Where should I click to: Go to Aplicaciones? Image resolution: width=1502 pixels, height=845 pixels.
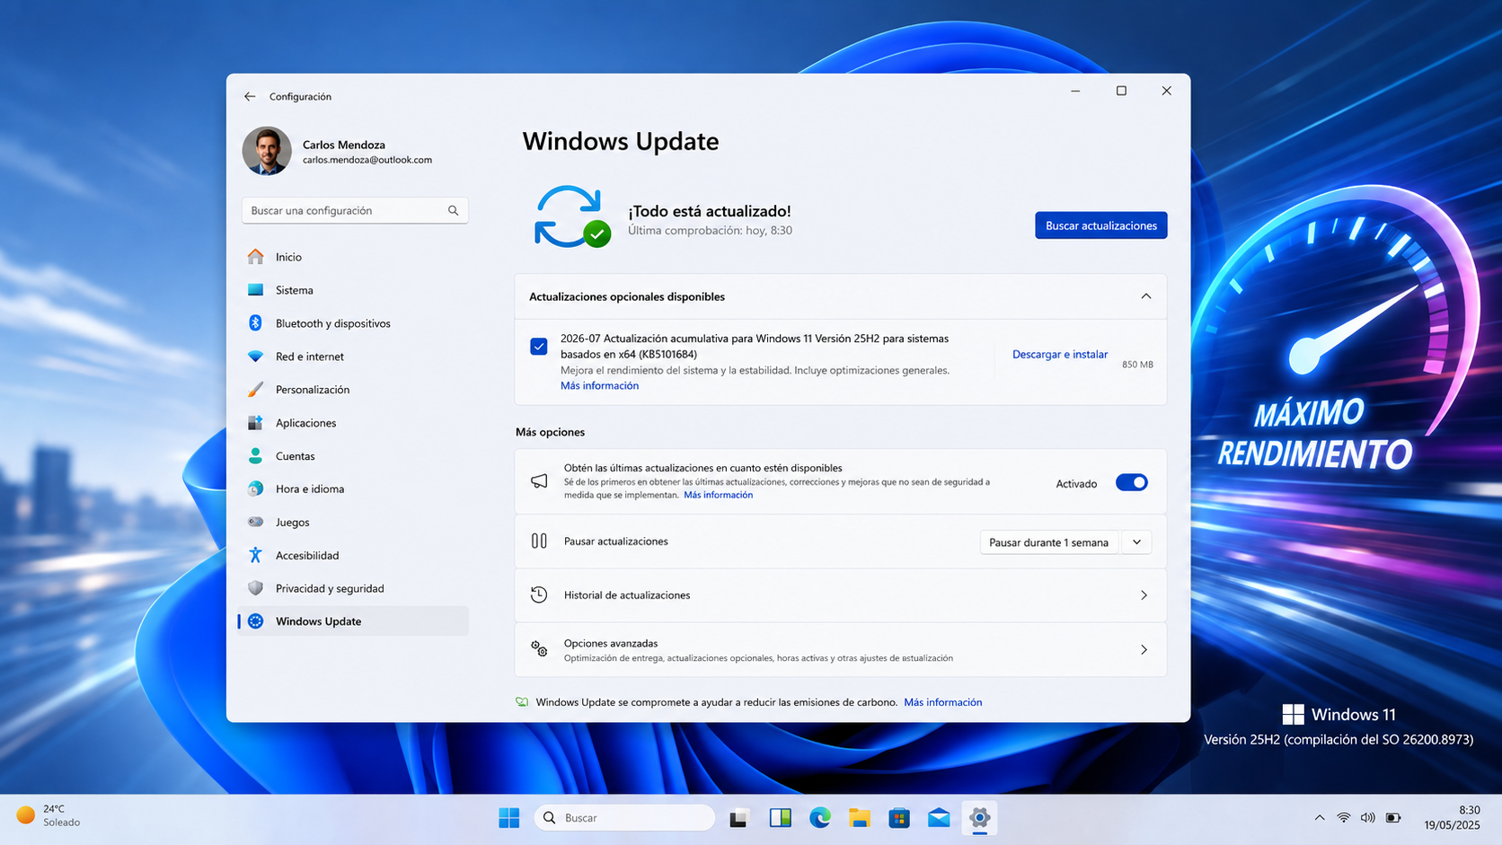pyautogui.click(x=354, y=423)
